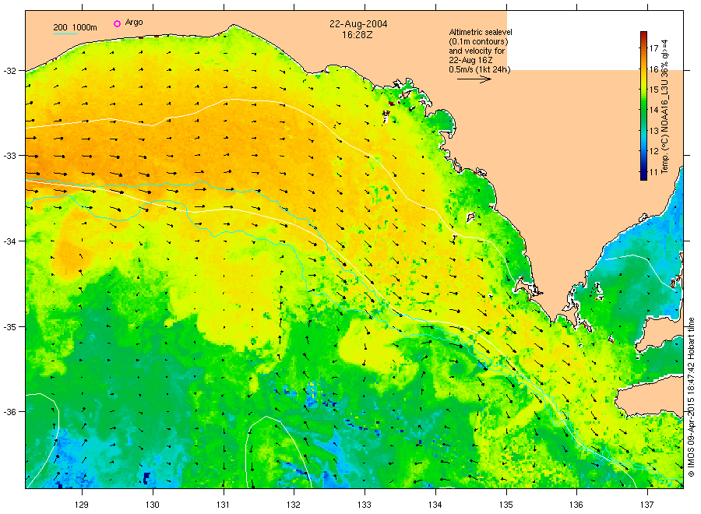
Task: Click the Altimetric sealevel legend text
Action: pos(480,51)
